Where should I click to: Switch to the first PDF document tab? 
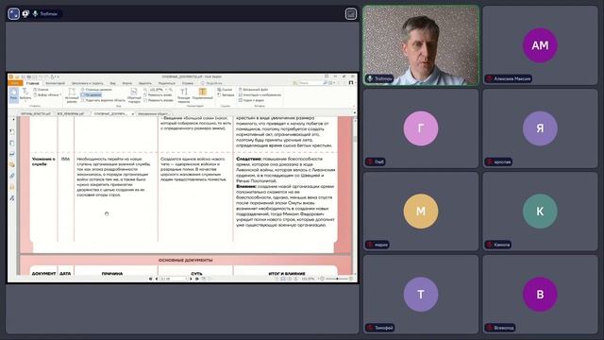36,113
